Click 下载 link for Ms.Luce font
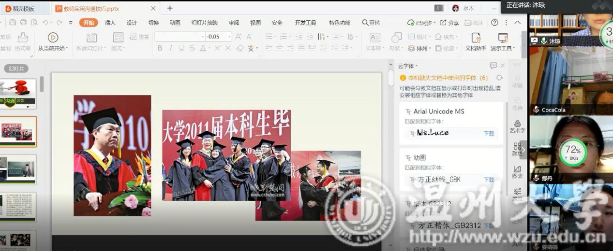 coord(489,133)
